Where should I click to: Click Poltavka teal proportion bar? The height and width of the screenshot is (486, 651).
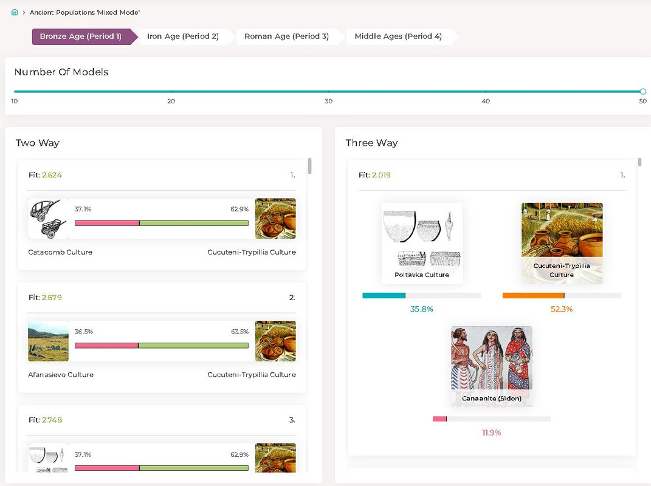click(x=422, y=295)
